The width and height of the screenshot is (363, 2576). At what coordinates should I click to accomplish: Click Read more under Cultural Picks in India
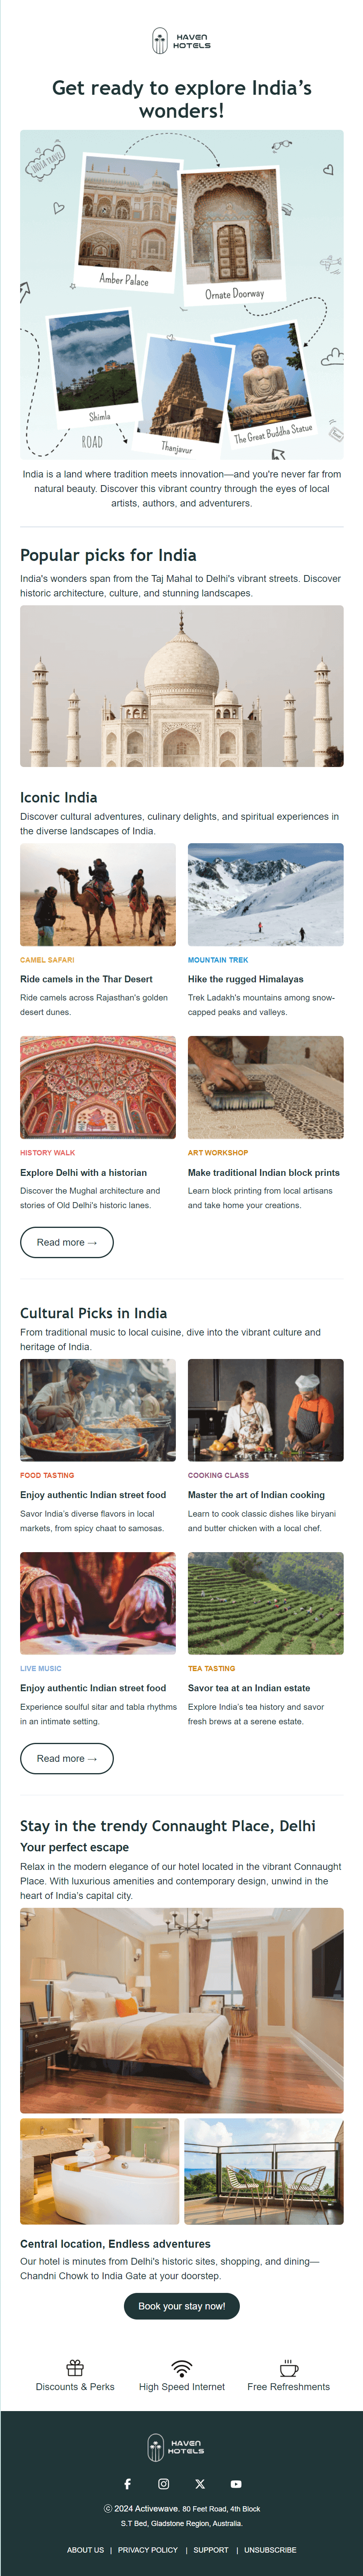67,1759
